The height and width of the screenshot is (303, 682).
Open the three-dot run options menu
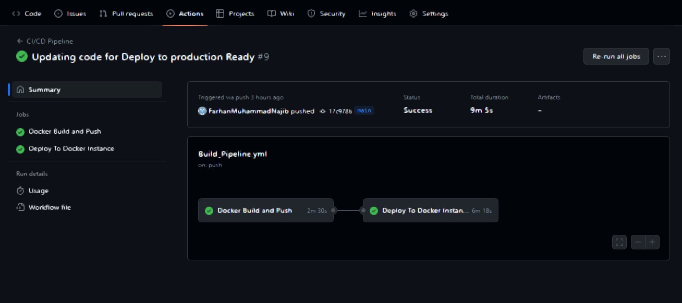pos(662,56)
